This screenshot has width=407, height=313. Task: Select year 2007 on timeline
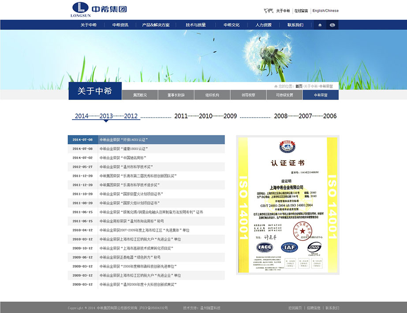point(305,116)
